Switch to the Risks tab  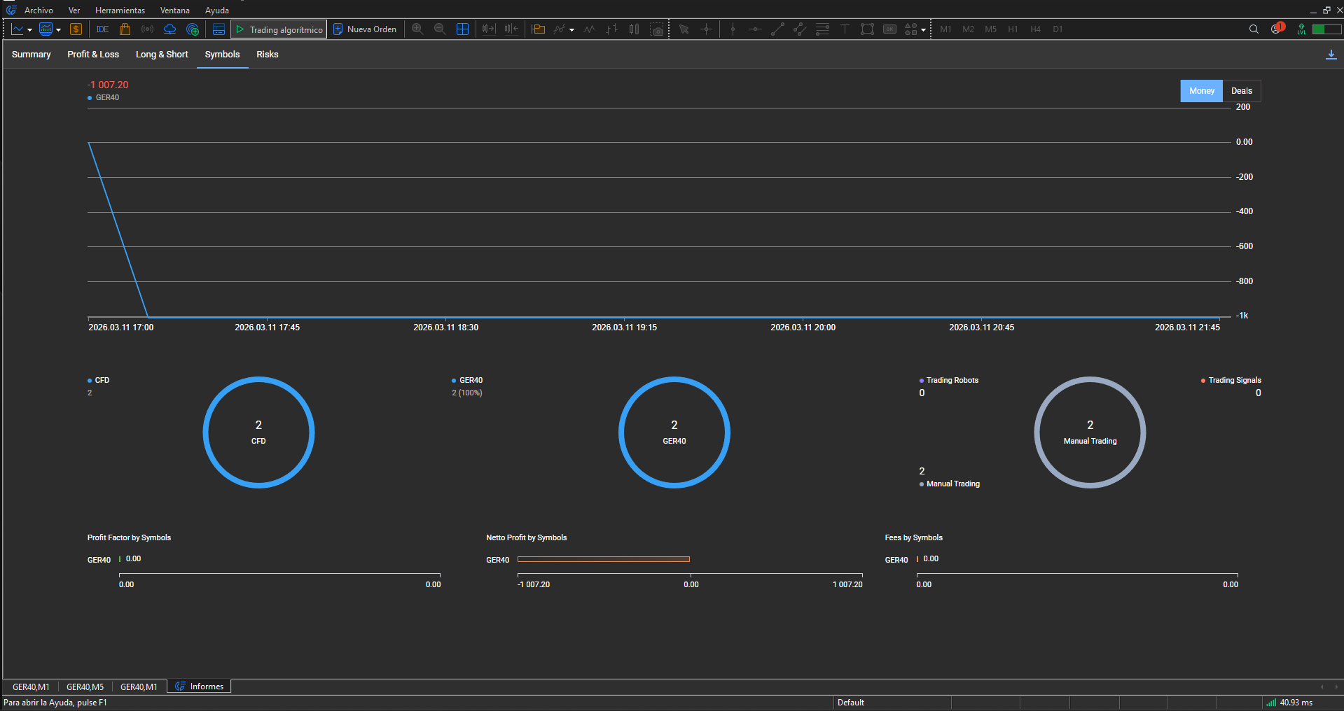(267, 55)
